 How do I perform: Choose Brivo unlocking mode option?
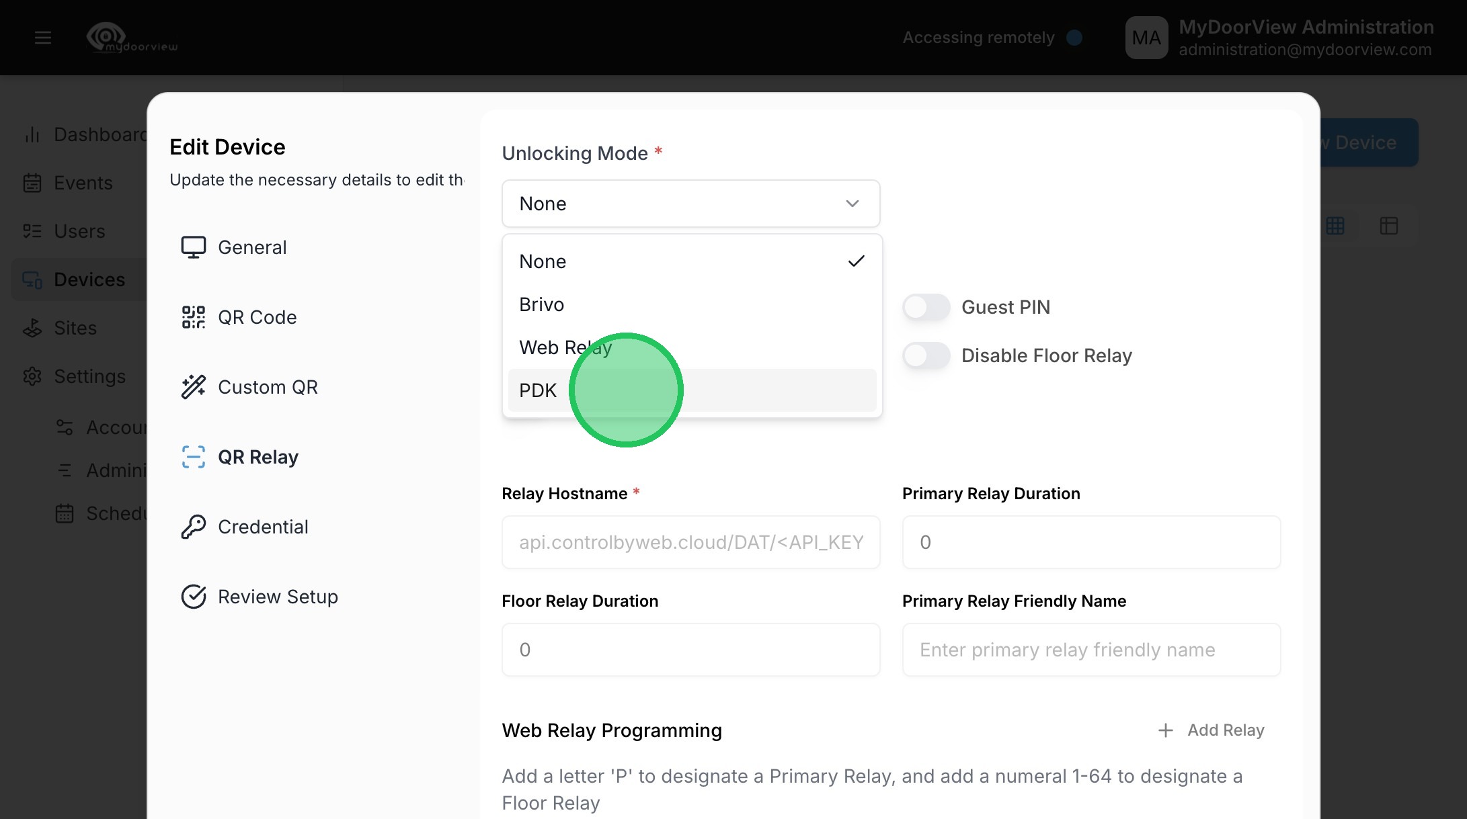[x=542, y=304]
